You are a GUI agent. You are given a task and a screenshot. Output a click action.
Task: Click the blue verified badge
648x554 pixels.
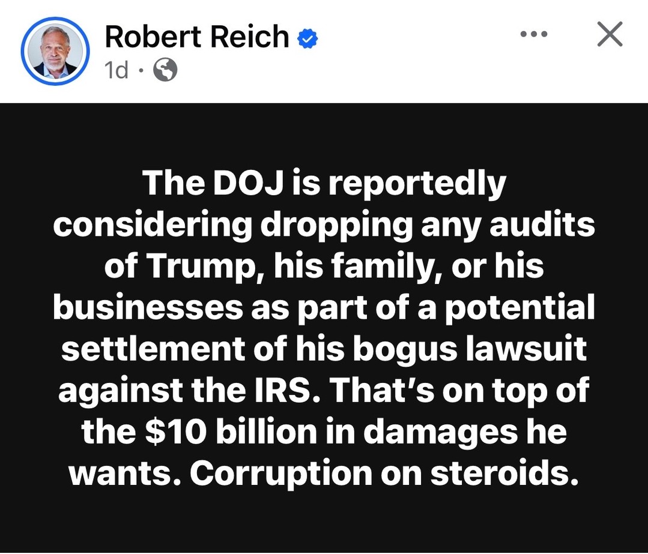coord(308,38)
